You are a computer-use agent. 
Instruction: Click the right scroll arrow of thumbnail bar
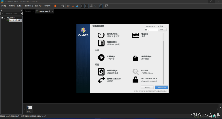(217, 109)
